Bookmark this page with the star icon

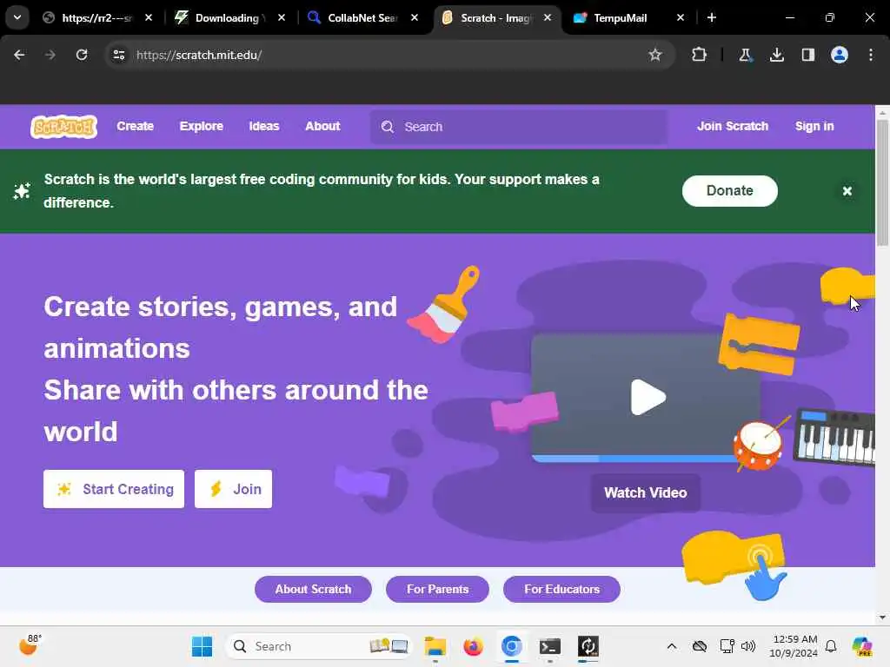pyautogui.click(x=655, y=55)
